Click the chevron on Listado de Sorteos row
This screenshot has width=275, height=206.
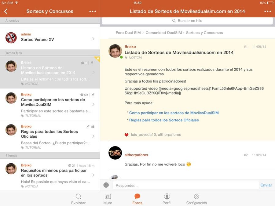(x=93, y=72)
